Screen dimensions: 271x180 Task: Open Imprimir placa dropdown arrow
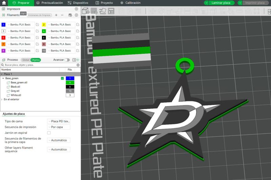(x=240, y=3)
